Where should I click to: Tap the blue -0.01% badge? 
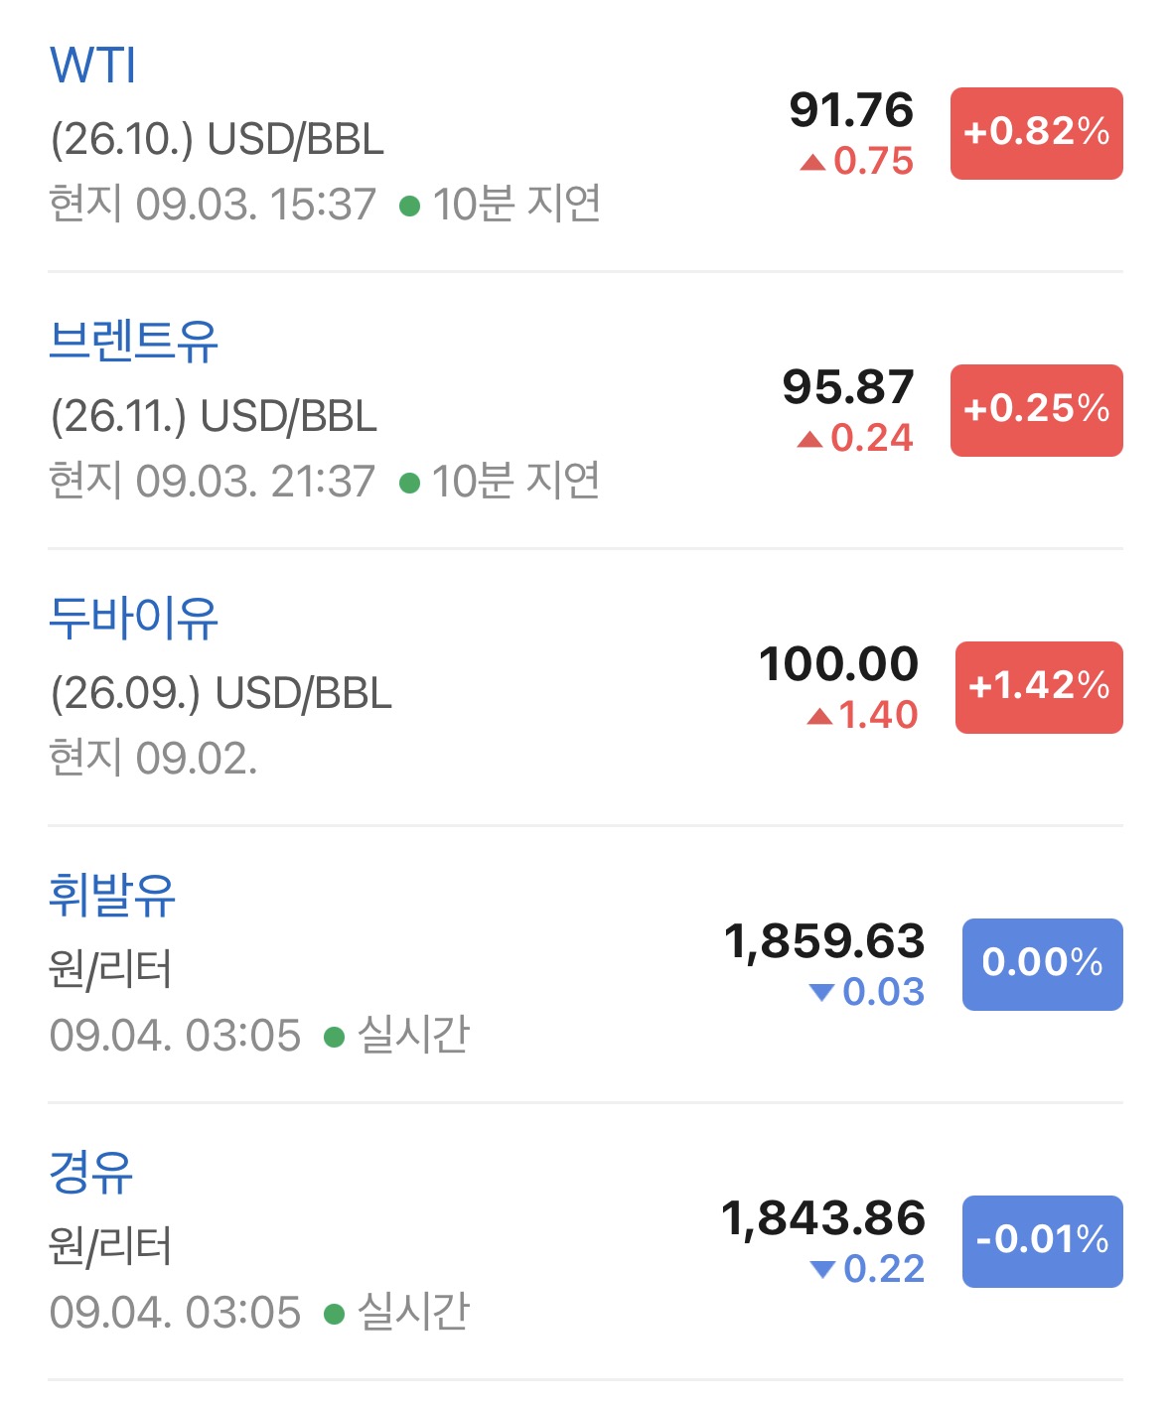click(1042, 1241)
